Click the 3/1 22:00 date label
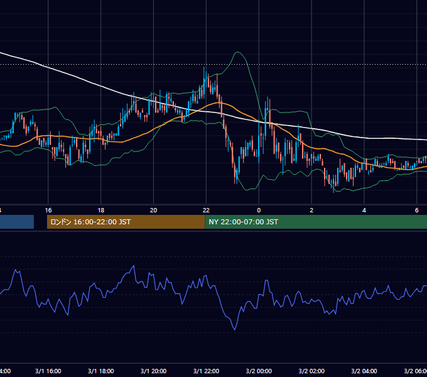 (x=206, y=371)
